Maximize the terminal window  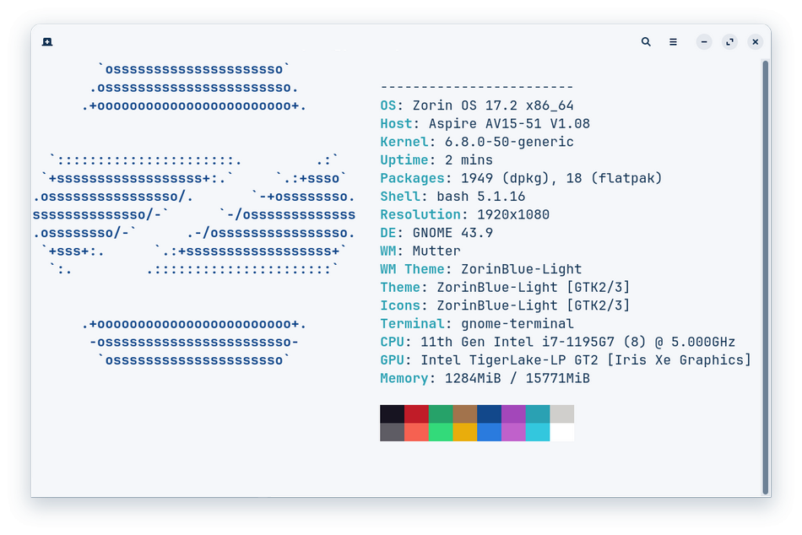(729, 41)
